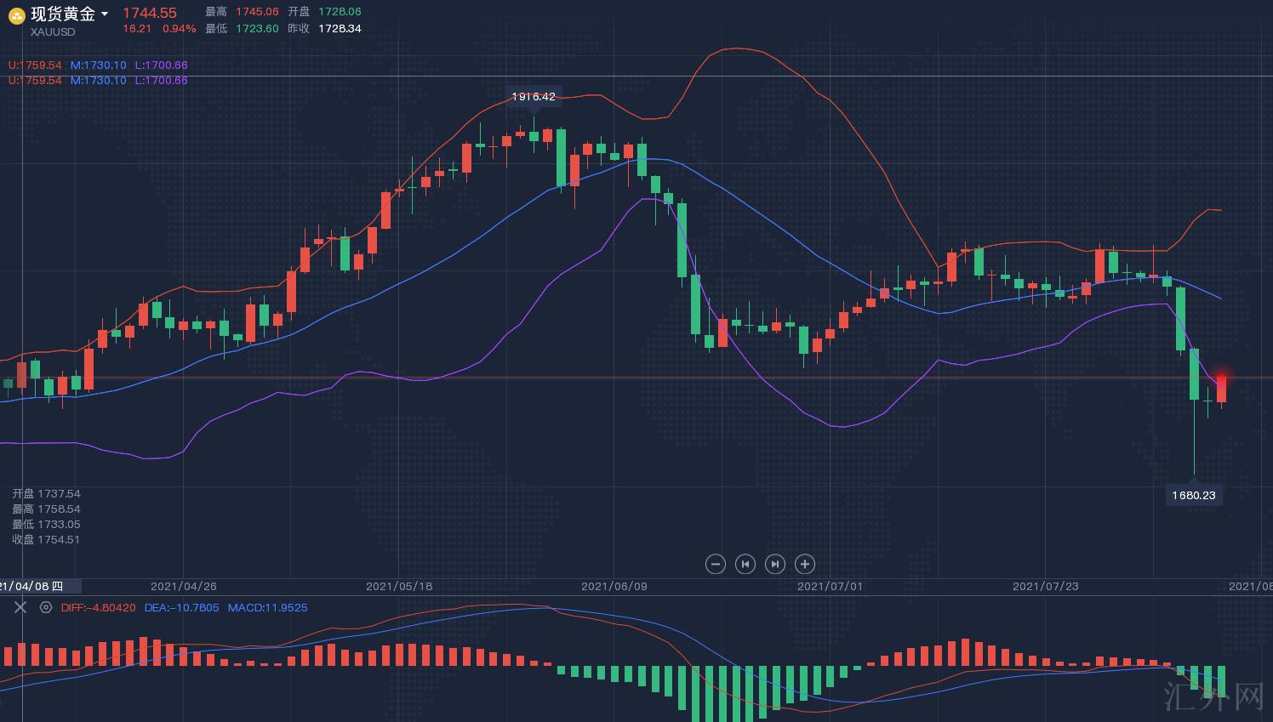
Task: Close the MACD indicator panel
Action: [x=20, y=607]
